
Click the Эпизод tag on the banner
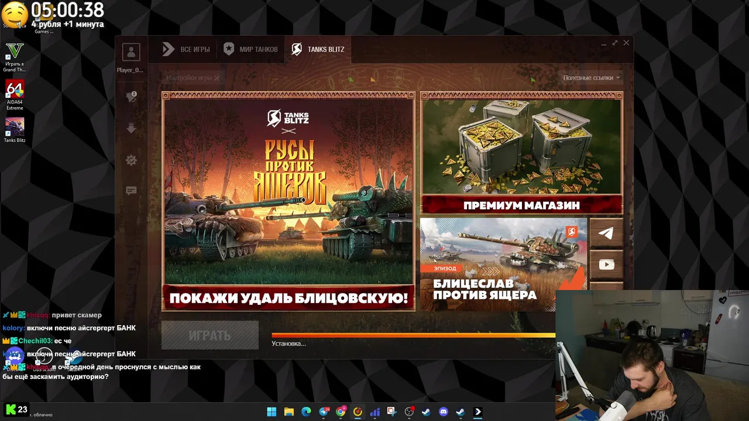[x=445, y=268]
